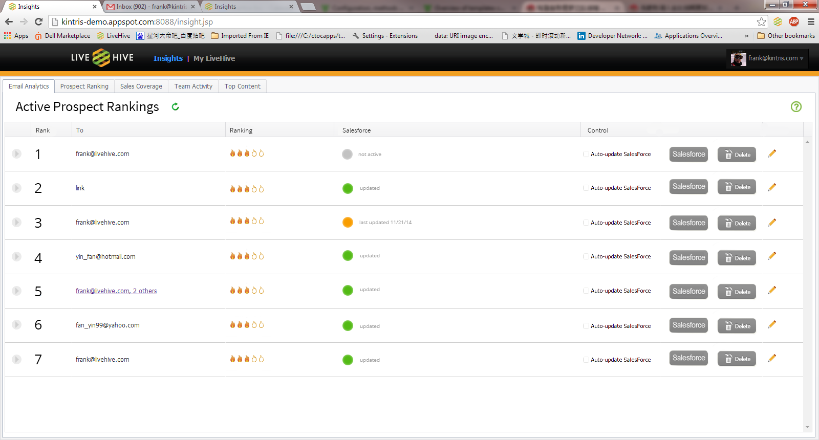Enable Auto-update SalesForce for rank 7
819x440 pixels.
point(586,360)
